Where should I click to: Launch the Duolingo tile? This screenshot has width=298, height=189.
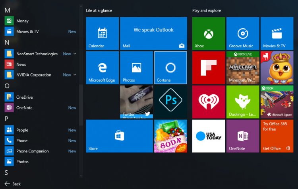pos(243,102)
